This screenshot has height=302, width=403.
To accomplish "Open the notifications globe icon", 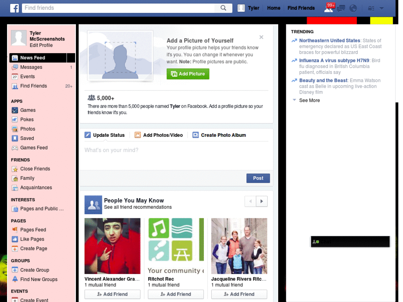I will tap(353, 8).
